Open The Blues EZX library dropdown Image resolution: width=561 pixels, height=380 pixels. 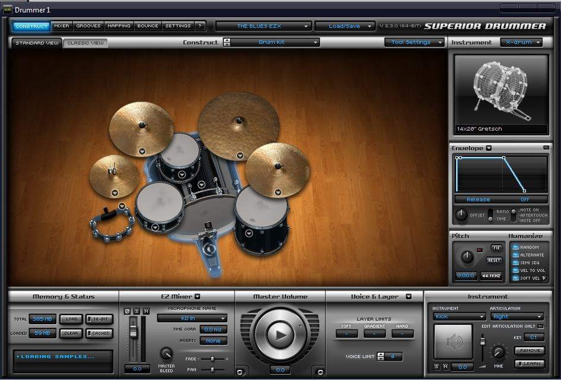coord(264,26)
